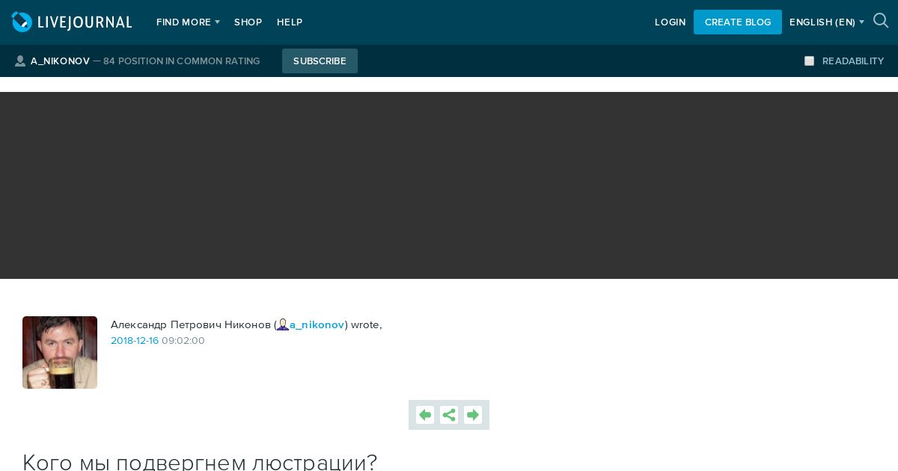Viewport: 898px width, 471px height.
Task: Open the Shop menu item
Action: (x=248, y=22)
